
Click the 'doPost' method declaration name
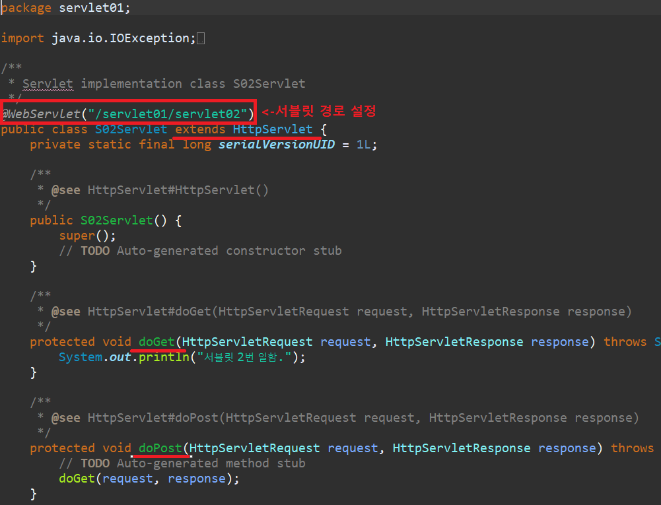point(160,448)
